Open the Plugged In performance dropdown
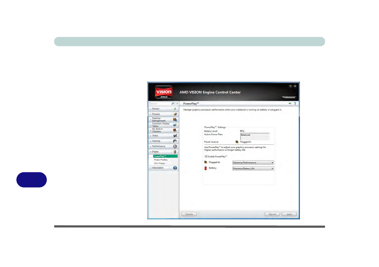The width and height of the screenshot is (379, 267). point(253,163)
